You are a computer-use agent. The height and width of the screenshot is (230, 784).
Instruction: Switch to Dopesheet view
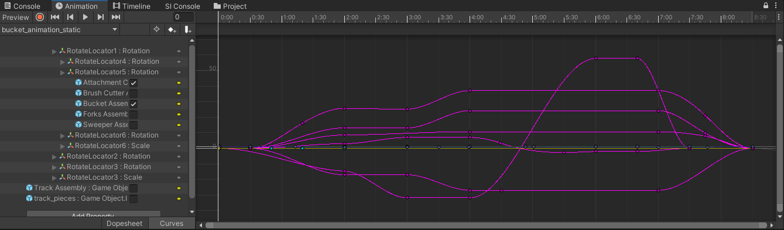(x=124, y=224)
